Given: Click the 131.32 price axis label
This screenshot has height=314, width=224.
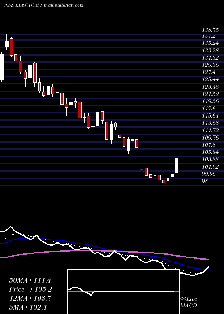Looking at the screenshot, I should coord(211,58).
